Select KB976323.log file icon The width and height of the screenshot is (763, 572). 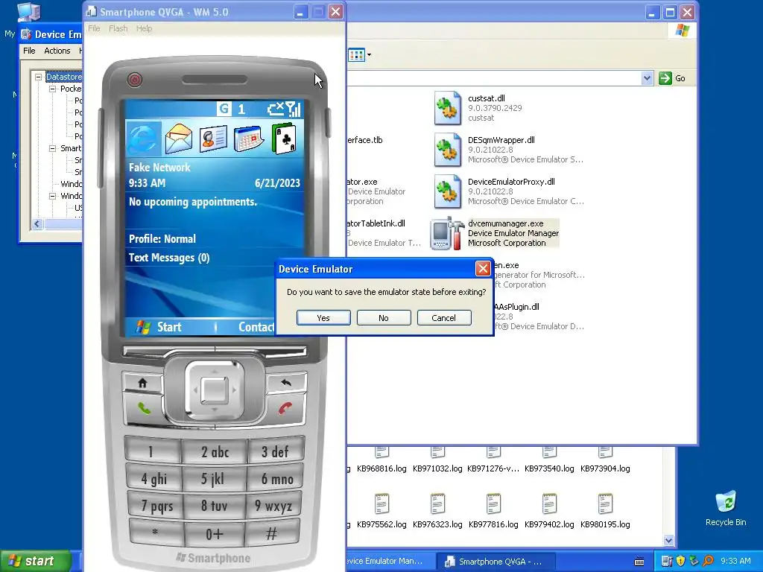(x=438, y=504)
